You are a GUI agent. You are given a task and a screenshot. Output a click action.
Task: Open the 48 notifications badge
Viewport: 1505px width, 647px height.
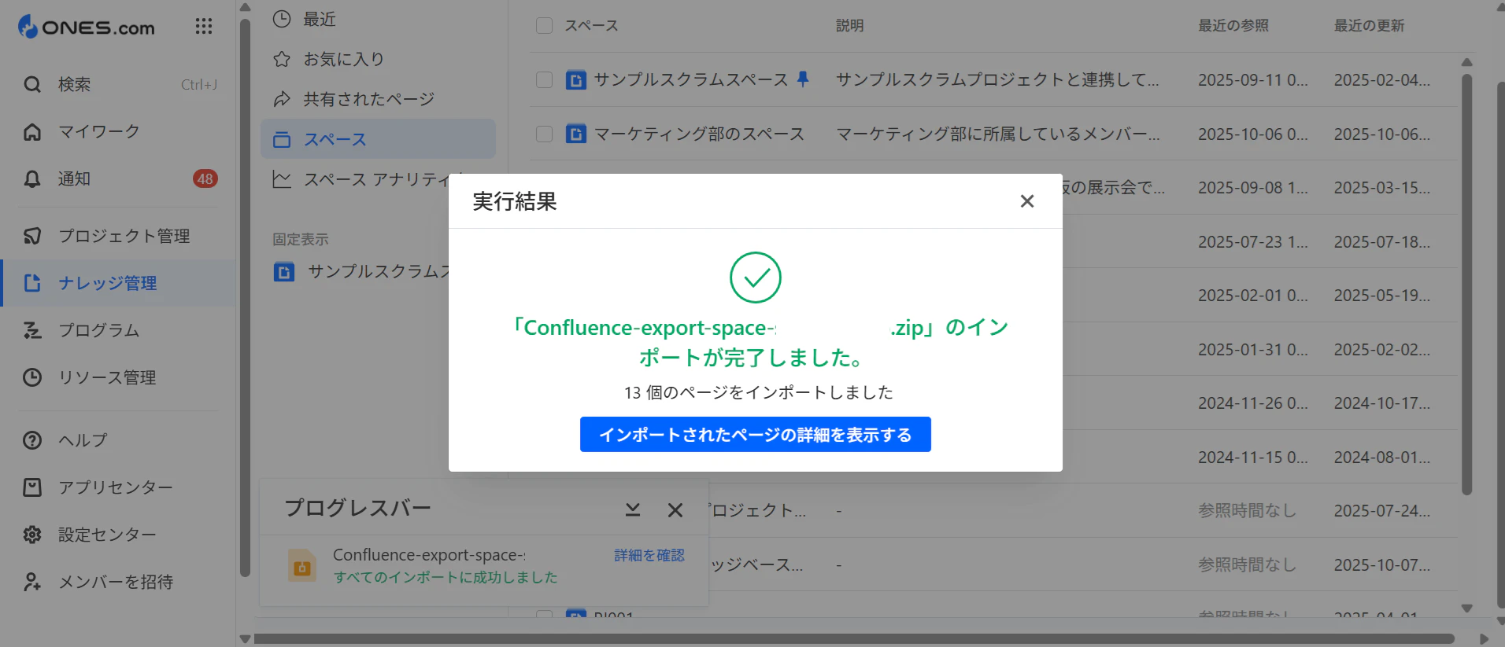[x=205, y=178]
